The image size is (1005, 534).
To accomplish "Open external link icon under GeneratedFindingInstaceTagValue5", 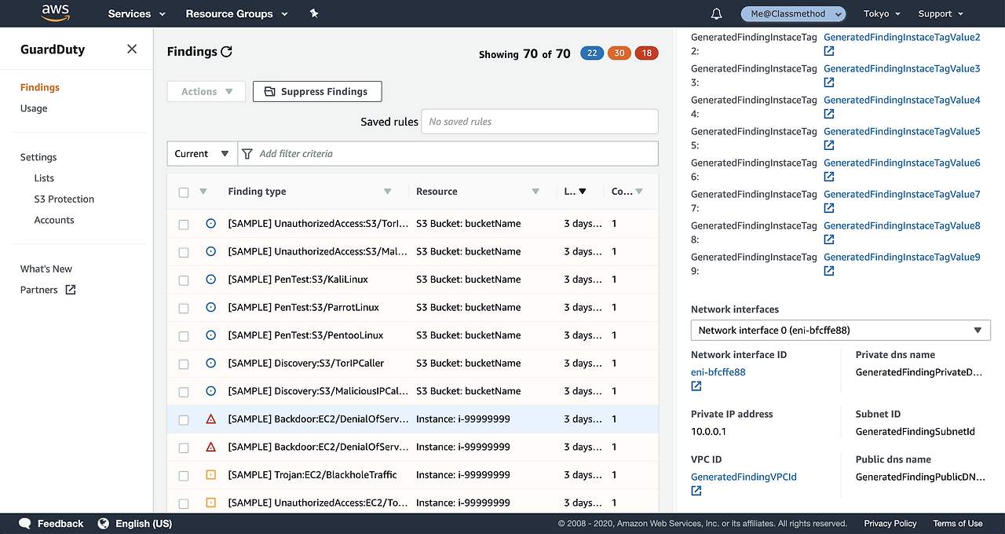I will (829, 145).
